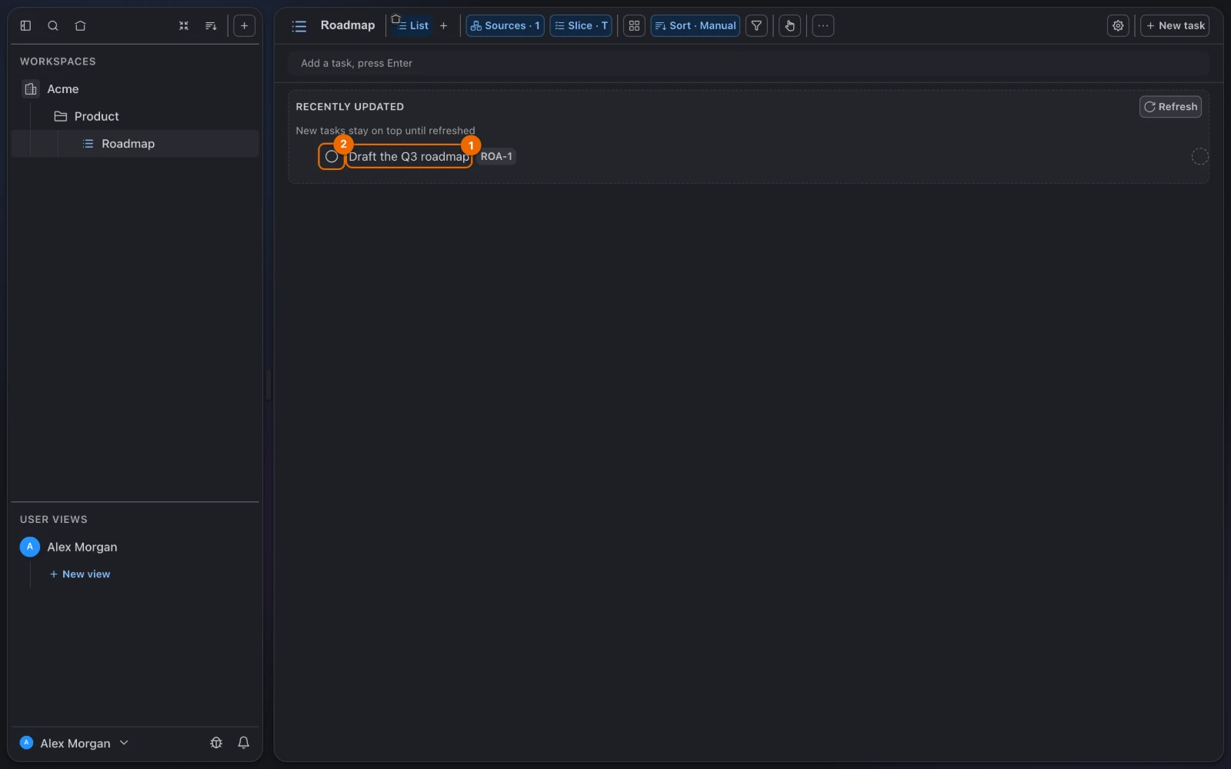1231x769 pixels.
Task: Open notifications via the bell icon
Action: (243, 743)
